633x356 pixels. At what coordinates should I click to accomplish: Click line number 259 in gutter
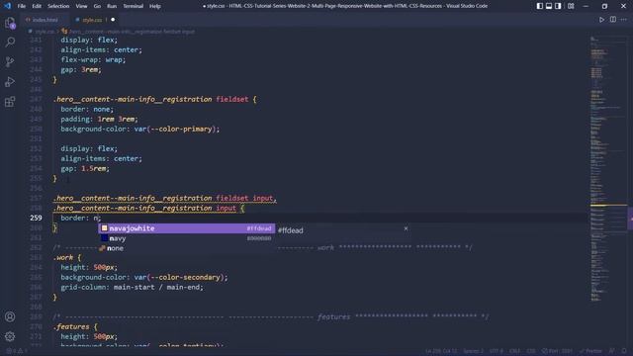click(36, 218)
